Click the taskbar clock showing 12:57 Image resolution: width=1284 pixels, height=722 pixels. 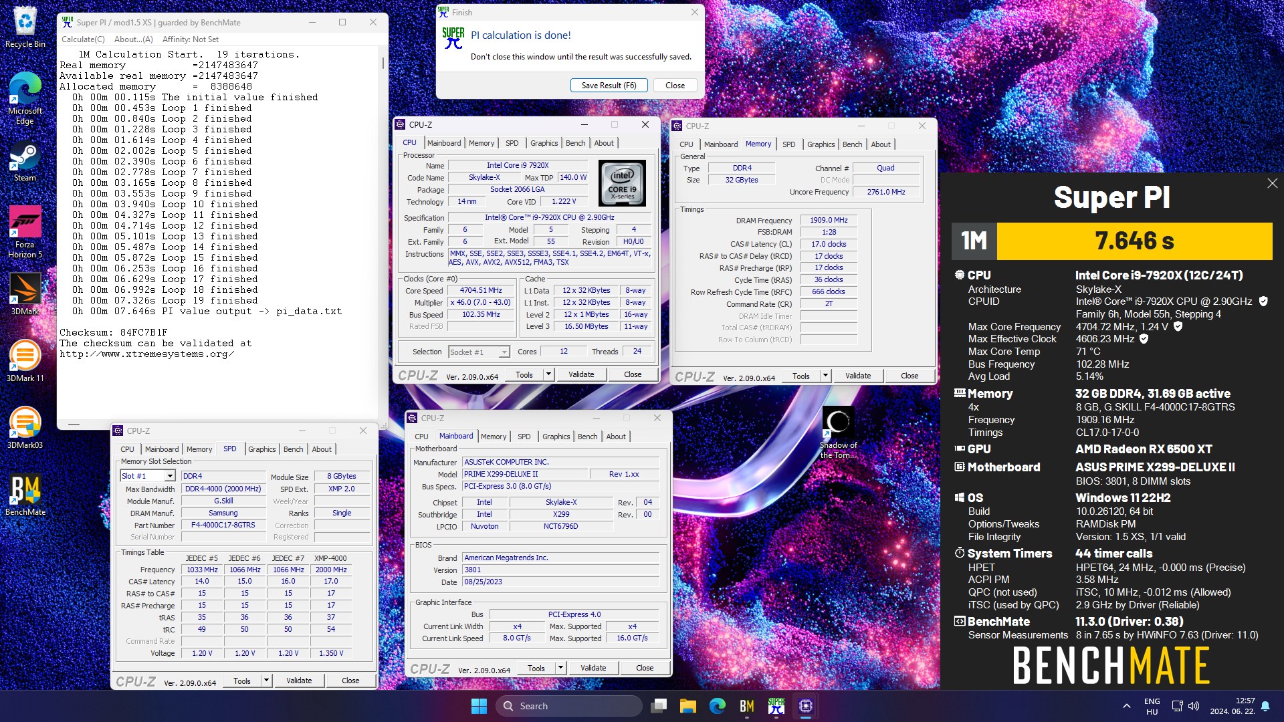(x=1232, y=706)
